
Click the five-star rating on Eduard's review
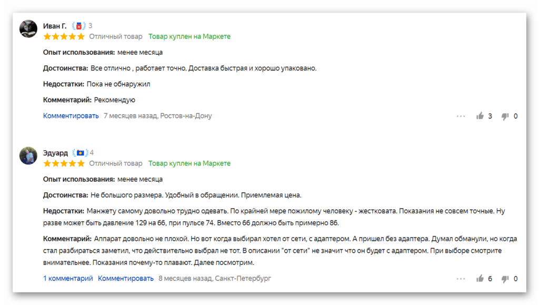coord(64,163)
